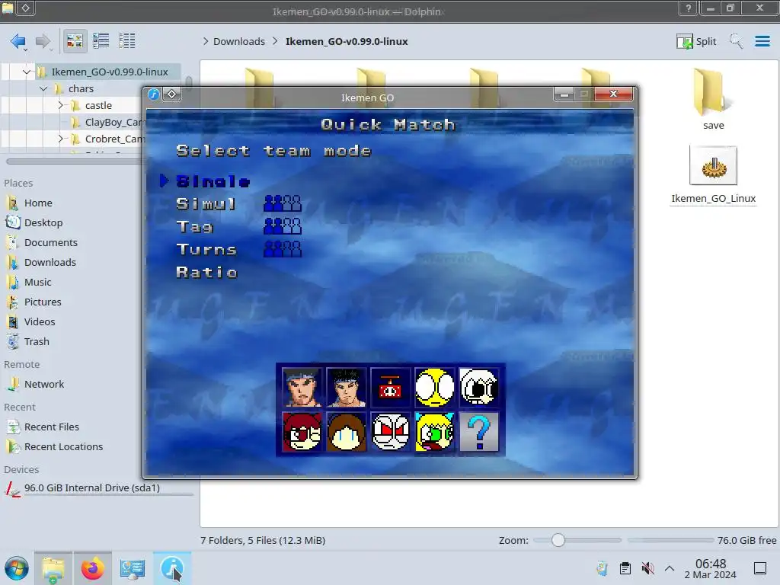Click folders panel horizontal scrollbar
Viewport: 780px width, 585px height.
(x=75, y=161)
